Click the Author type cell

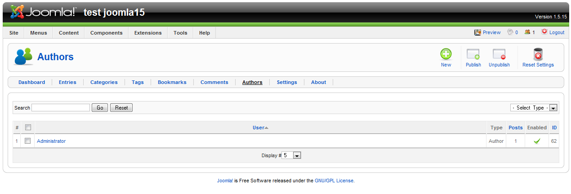click(496, 141)
